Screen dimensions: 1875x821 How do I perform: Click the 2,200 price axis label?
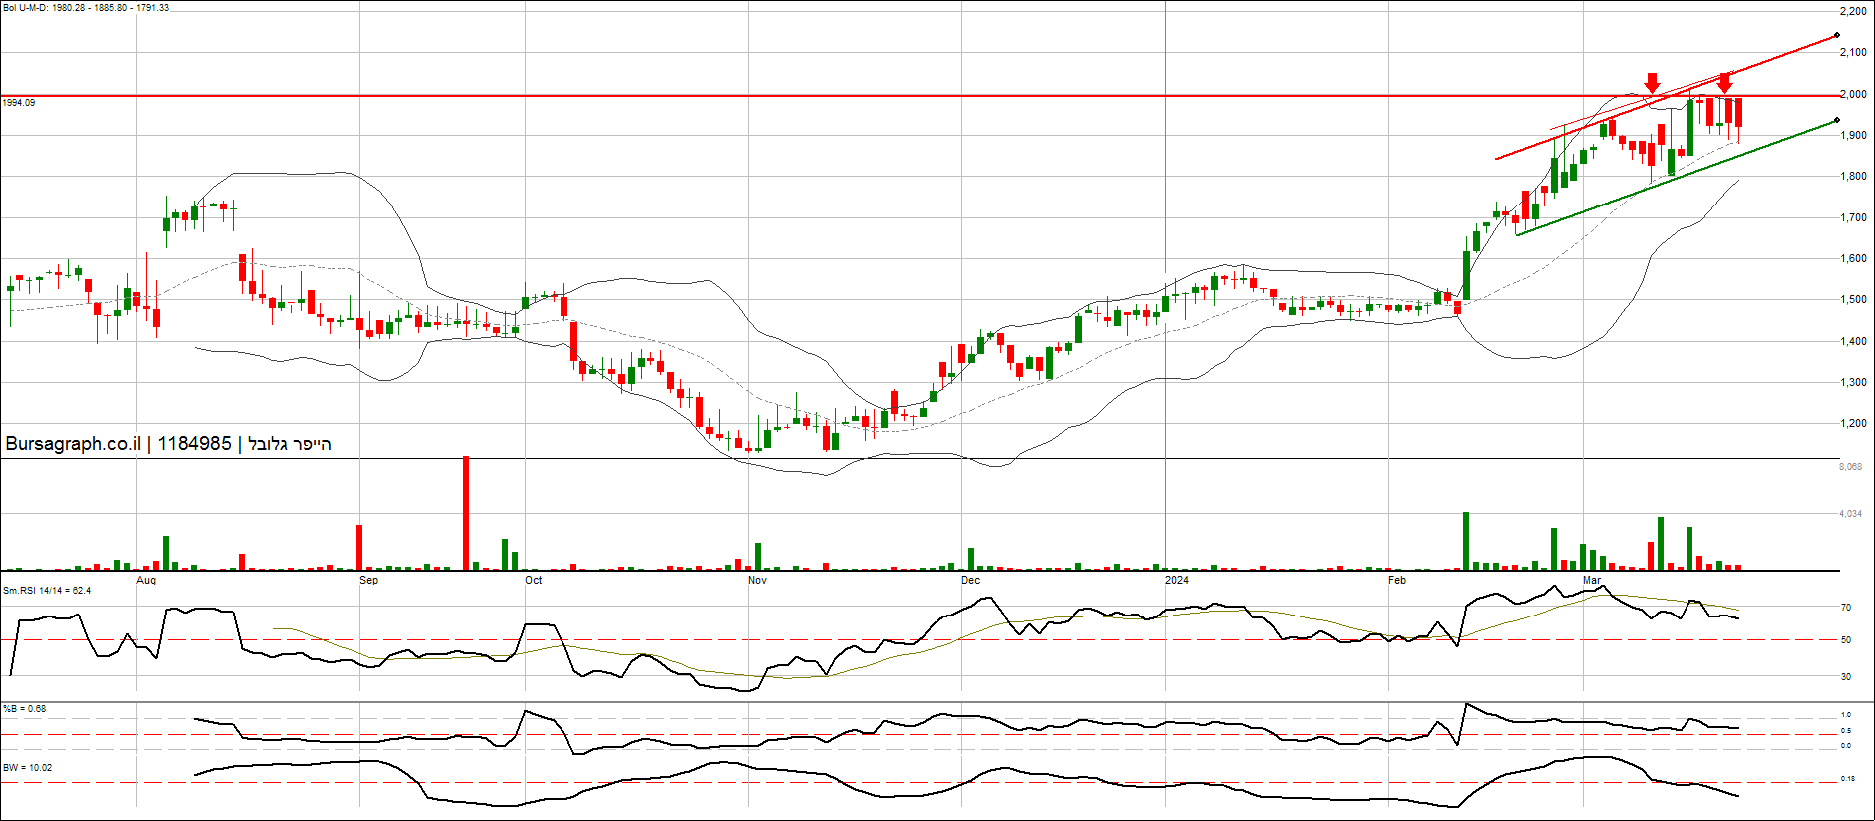(x=1853, y=11)
